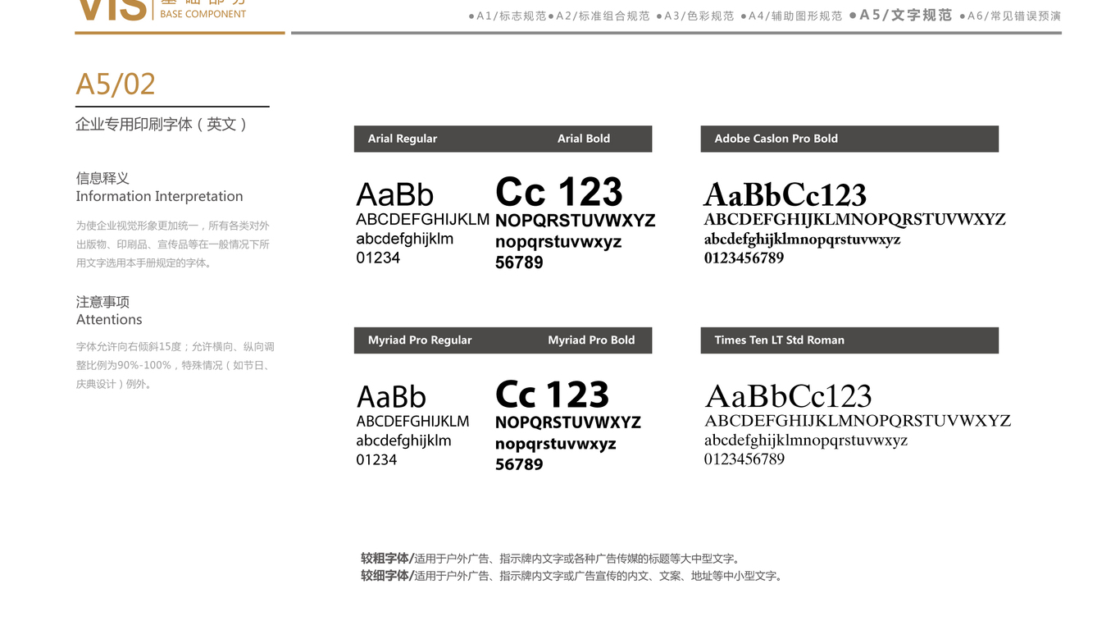This screenshot has height=630, width=1120.
Task: Click the Arial Bold label
Action: point(584,139)
